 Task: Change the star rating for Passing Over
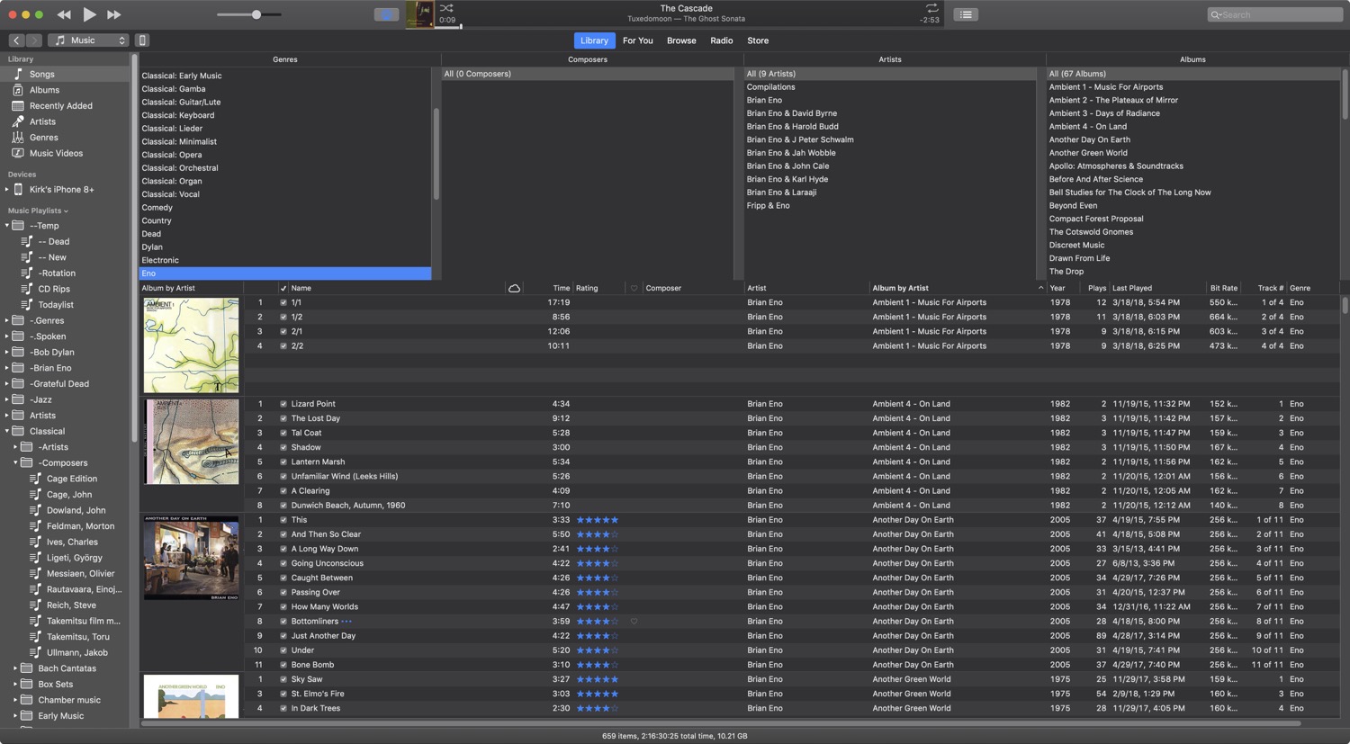coord(597,593)
